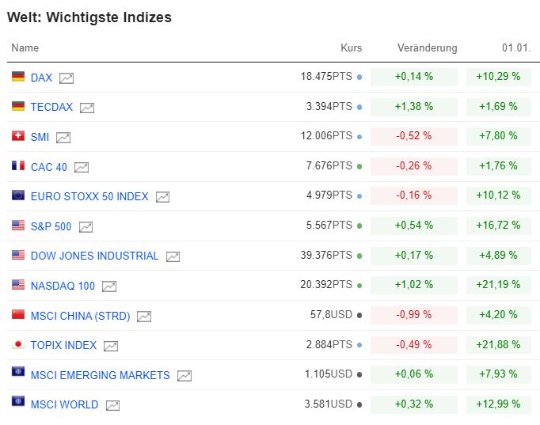This screenshot has width=540, height=425.
Task: Follow the NASDAQ 100 link
Action: tap(63, 286)
